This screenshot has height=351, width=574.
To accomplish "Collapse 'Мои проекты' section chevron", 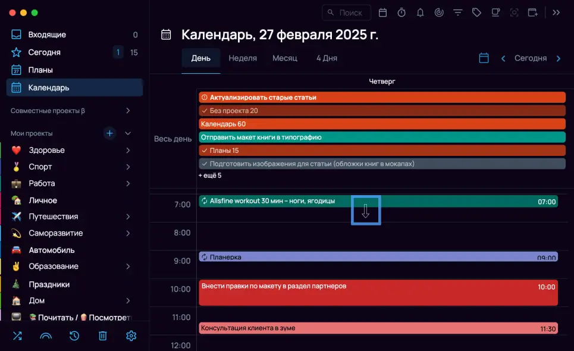I will pos(128,133).
